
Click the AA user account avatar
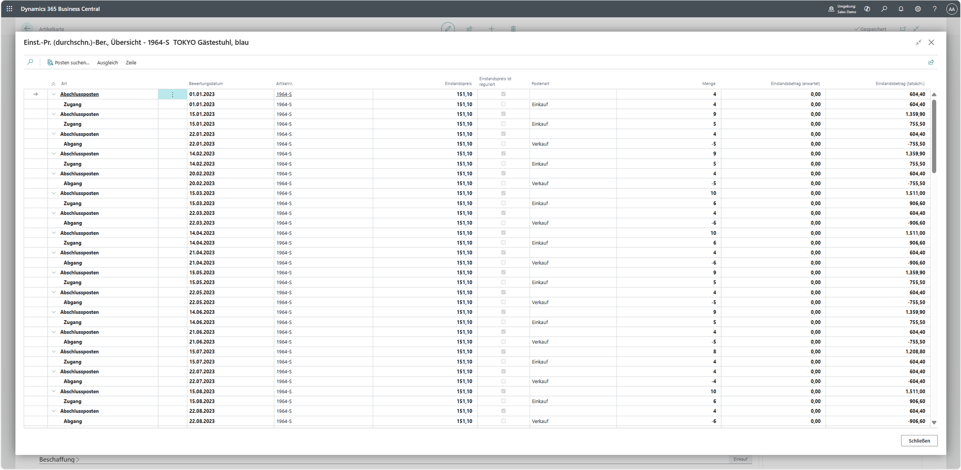click(951, 9)
